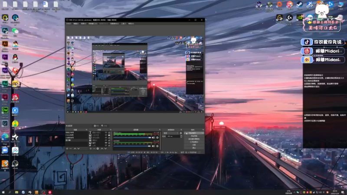This screenshot has height=195, width=347.
Task: Toggle the lock on the browser source row
Action: pos(109,145)
